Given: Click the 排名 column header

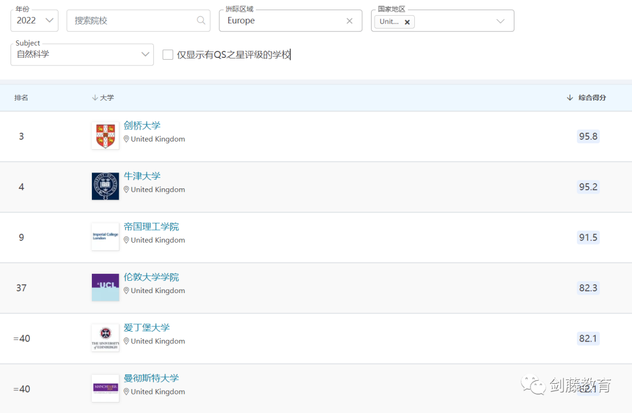Looking at the screenshot, I should tap(22, 98).
